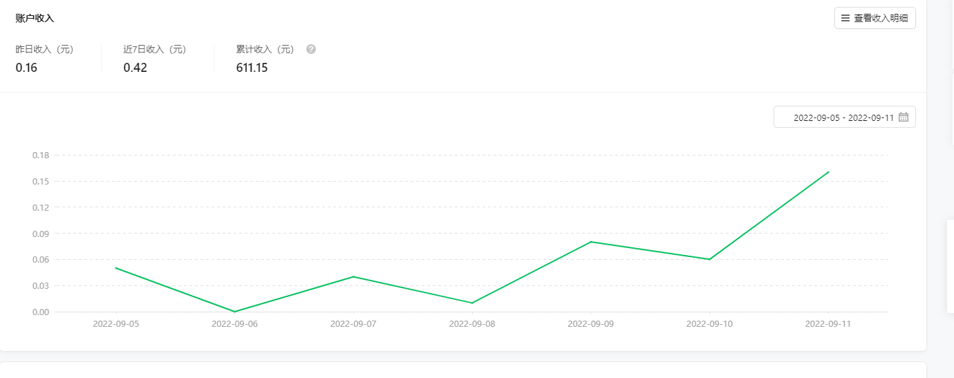
Task: Open the calendar icon in date range field
Action: (x=904, y=117)
